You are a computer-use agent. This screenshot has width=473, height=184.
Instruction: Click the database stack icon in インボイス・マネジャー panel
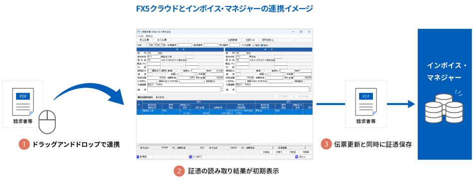(444, 108)
